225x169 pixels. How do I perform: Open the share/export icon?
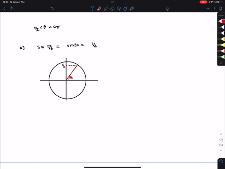tap(12, 8)
